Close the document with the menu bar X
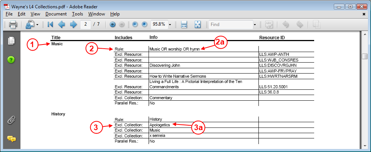371x152 pixels. pos(364,14)
